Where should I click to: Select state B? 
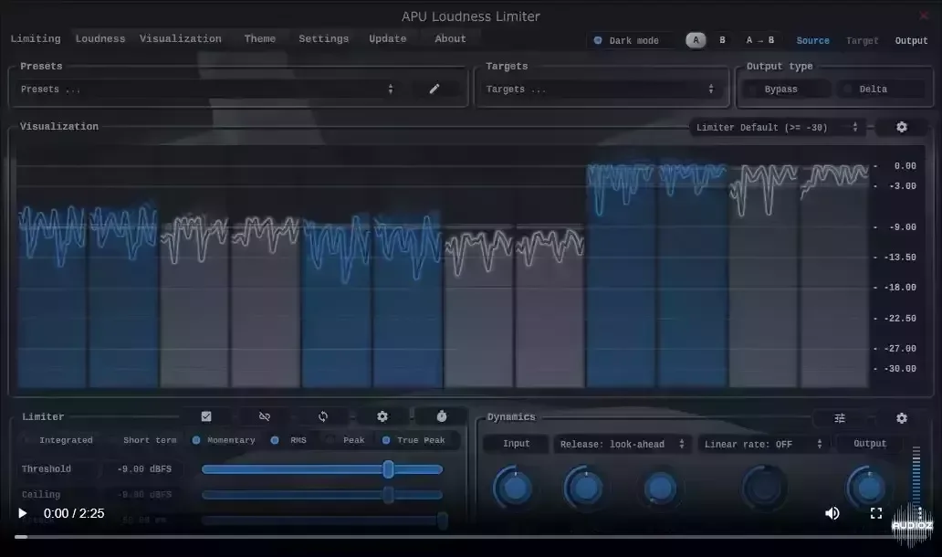pyautogui.click(x=722, y=40)
